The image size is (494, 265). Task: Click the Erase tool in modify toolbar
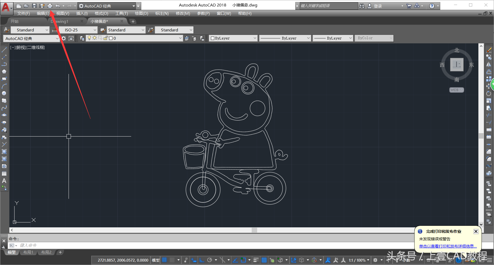[489, 50]
